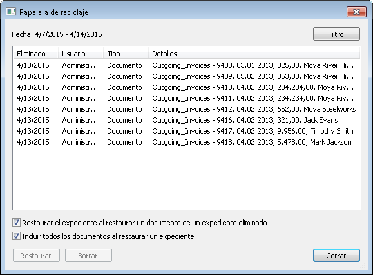
Task: Close the dialog with Cerrar
Action: click(x=336, y=256)
